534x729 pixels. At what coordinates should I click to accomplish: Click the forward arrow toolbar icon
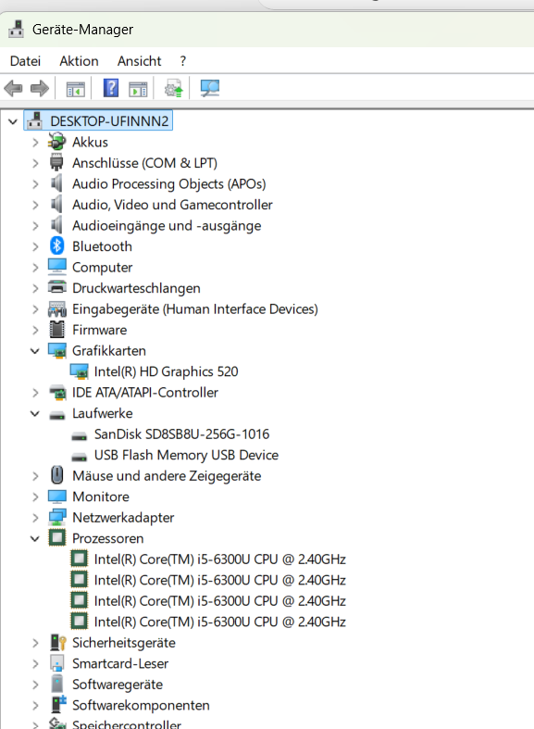pos(40,88)
